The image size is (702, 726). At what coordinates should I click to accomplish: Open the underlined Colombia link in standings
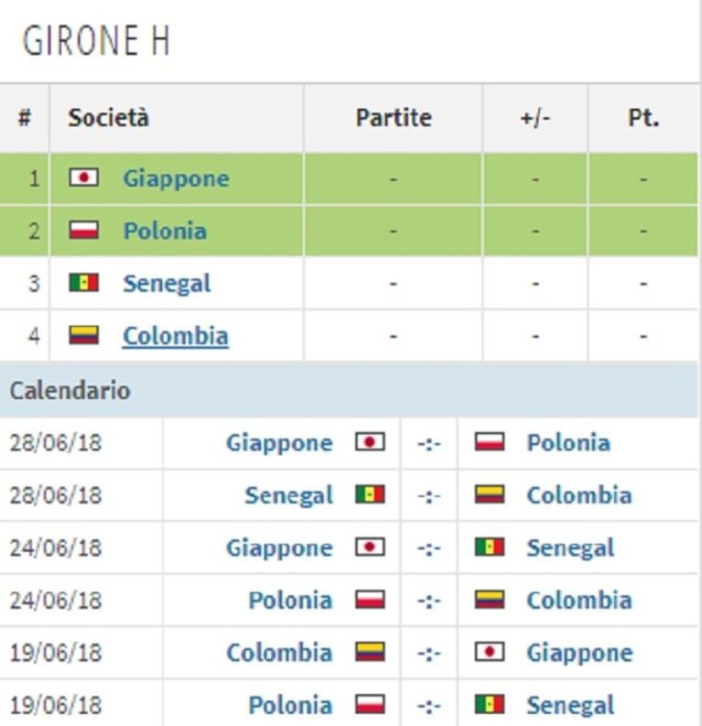coord(176,336)
